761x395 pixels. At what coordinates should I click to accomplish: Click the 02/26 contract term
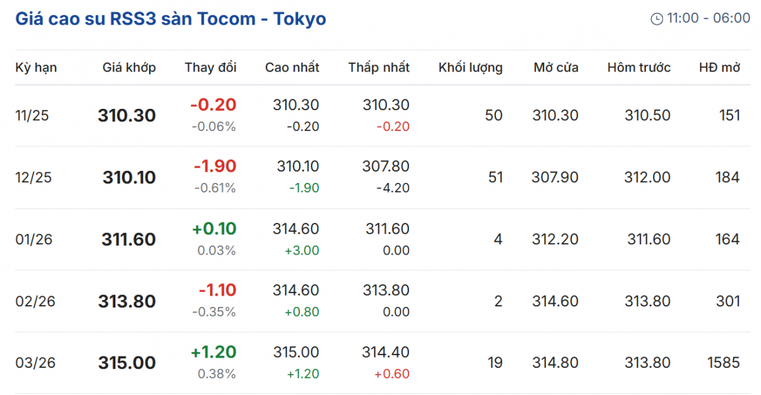pos(36,301)
